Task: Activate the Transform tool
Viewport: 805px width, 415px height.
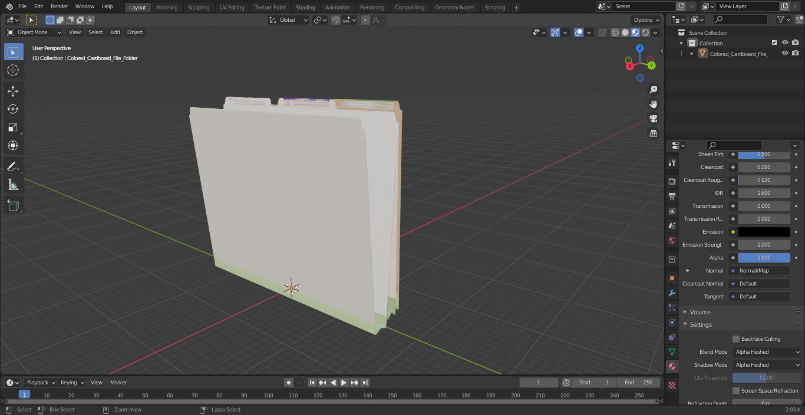Action: tap(13, 145)
